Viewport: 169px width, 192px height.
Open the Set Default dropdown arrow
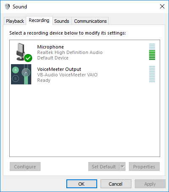coord(123,167)
